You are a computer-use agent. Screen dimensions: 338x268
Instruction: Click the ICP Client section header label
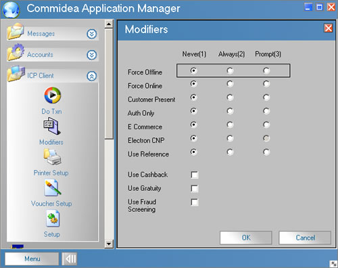point(41,76)
